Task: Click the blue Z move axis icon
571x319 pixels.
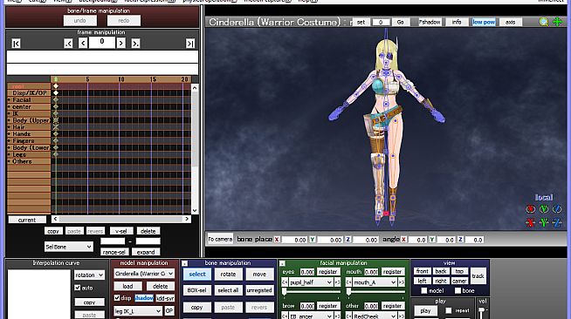Action: pyautogui.click(x=557, y=222)
